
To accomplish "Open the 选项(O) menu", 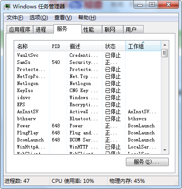I will pyautogui.click(x=38, y=18).
